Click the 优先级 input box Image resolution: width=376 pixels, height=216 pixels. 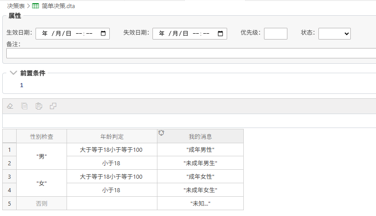point(276,34)
